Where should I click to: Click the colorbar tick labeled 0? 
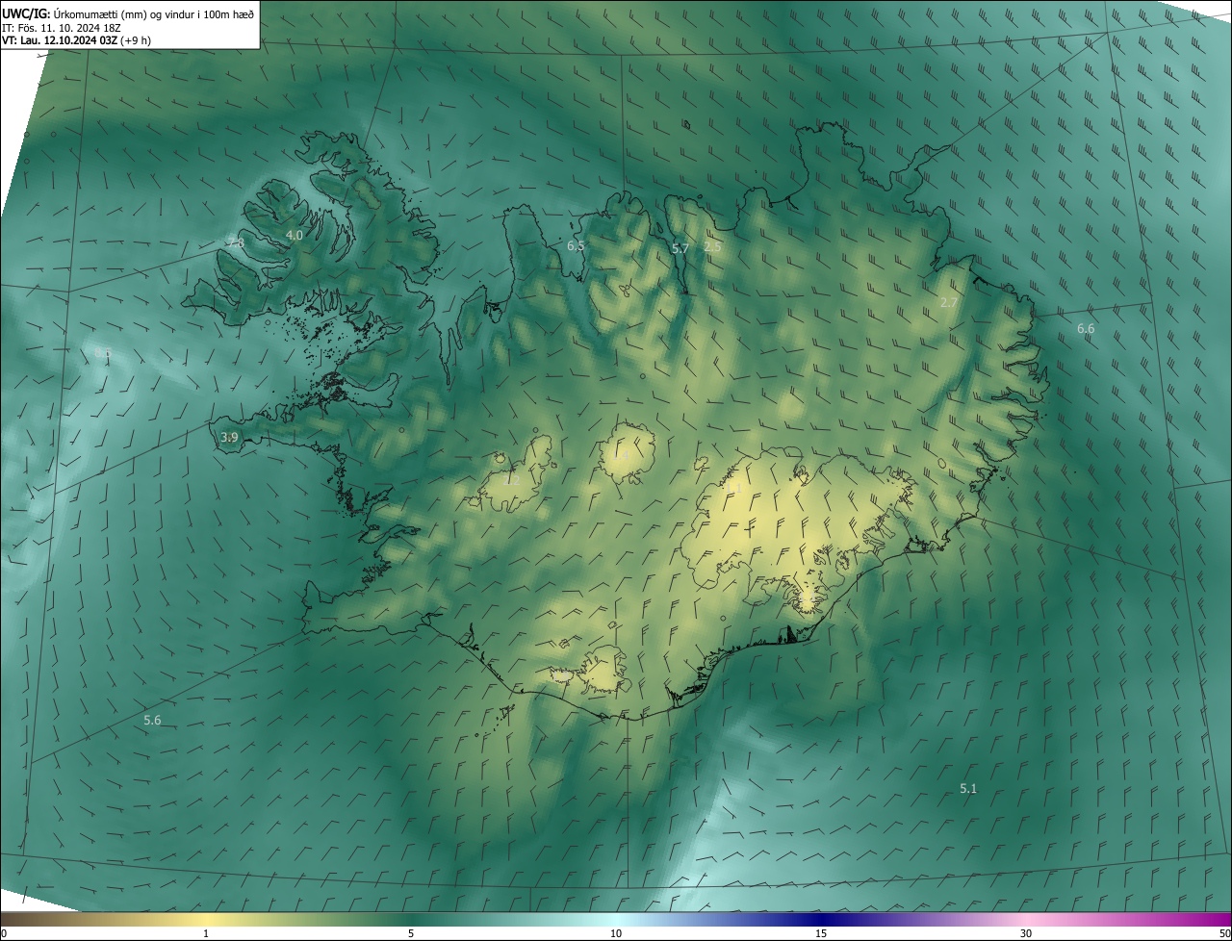[x=3, y=934]
